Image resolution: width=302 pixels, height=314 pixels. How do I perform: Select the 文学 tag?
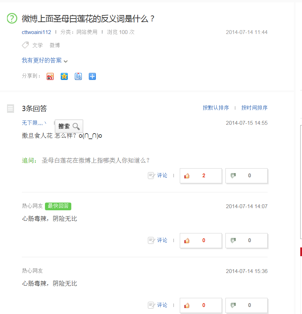(38, 45)
